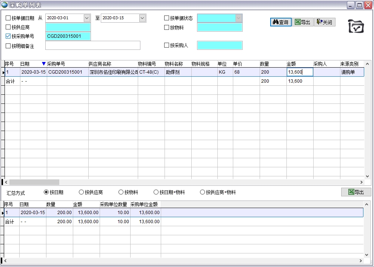Select the 按供应商+物料 summary option
Image resolution: width=374 pixels, height=267 pixels.
[x=203, y=192]
